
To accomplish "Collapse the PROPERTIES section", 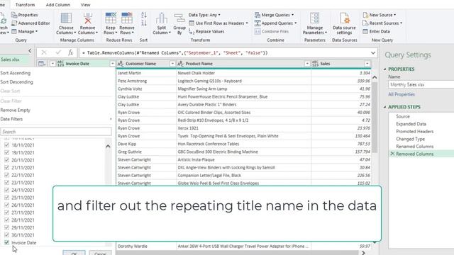I will tap(384, 69).
